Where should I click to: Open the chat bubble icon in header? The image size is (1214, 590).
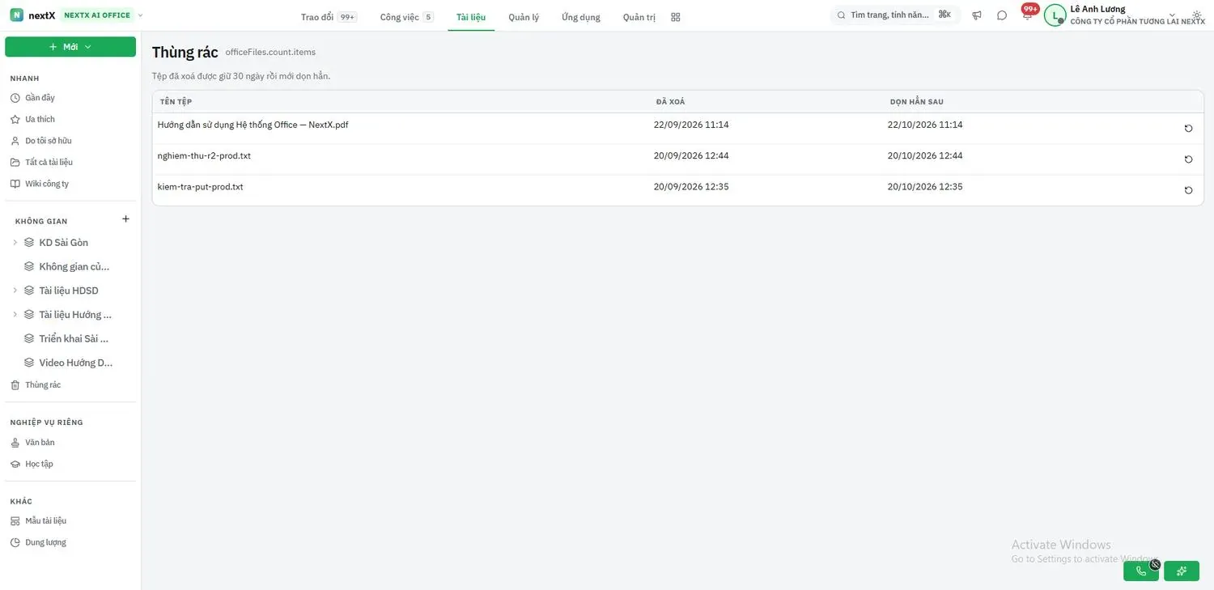[1002, 15]
